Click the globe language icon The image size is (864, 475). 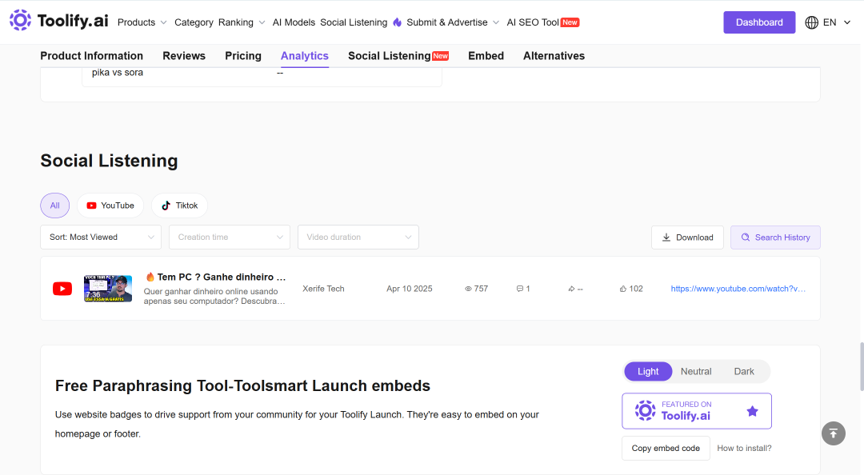coord(812,22)
